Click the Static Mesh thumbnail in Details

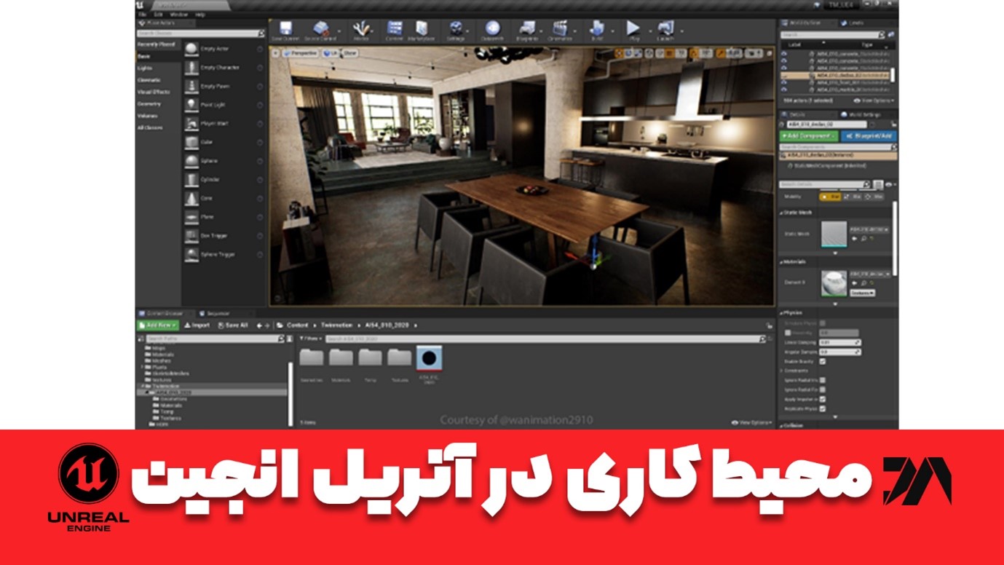point(834,234)
